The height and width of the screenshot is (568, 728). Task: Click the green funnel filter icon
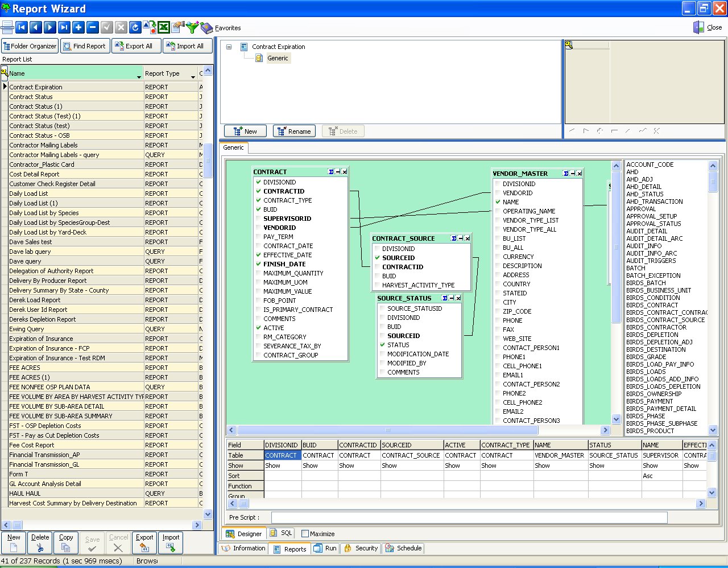192,27
